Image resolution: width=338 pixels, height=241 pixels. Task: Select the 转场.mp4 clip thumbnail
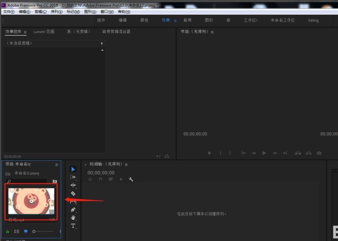click(31, 201)
